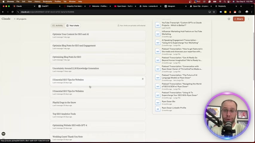
Task: Switch to the Ideogram tab
Action: pyautogui.click(x=175, y=6)
